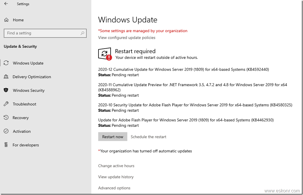Click the Windows Update sync icon

pyautogui.click(x=6, y=63)
